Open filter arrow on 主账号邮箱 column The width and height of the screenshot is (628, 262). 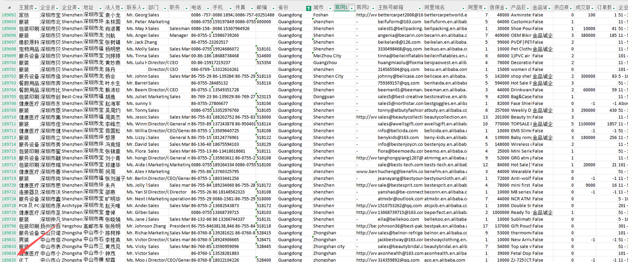click(420, 8)
